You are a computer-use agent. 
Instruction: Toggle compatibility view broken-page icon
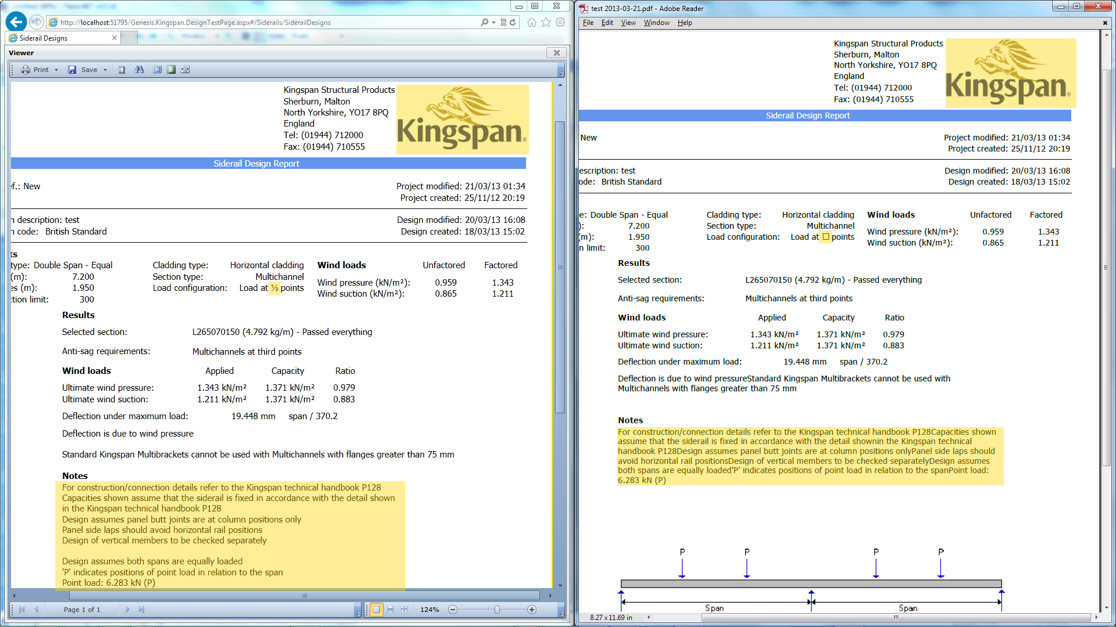tap(503, 22)
